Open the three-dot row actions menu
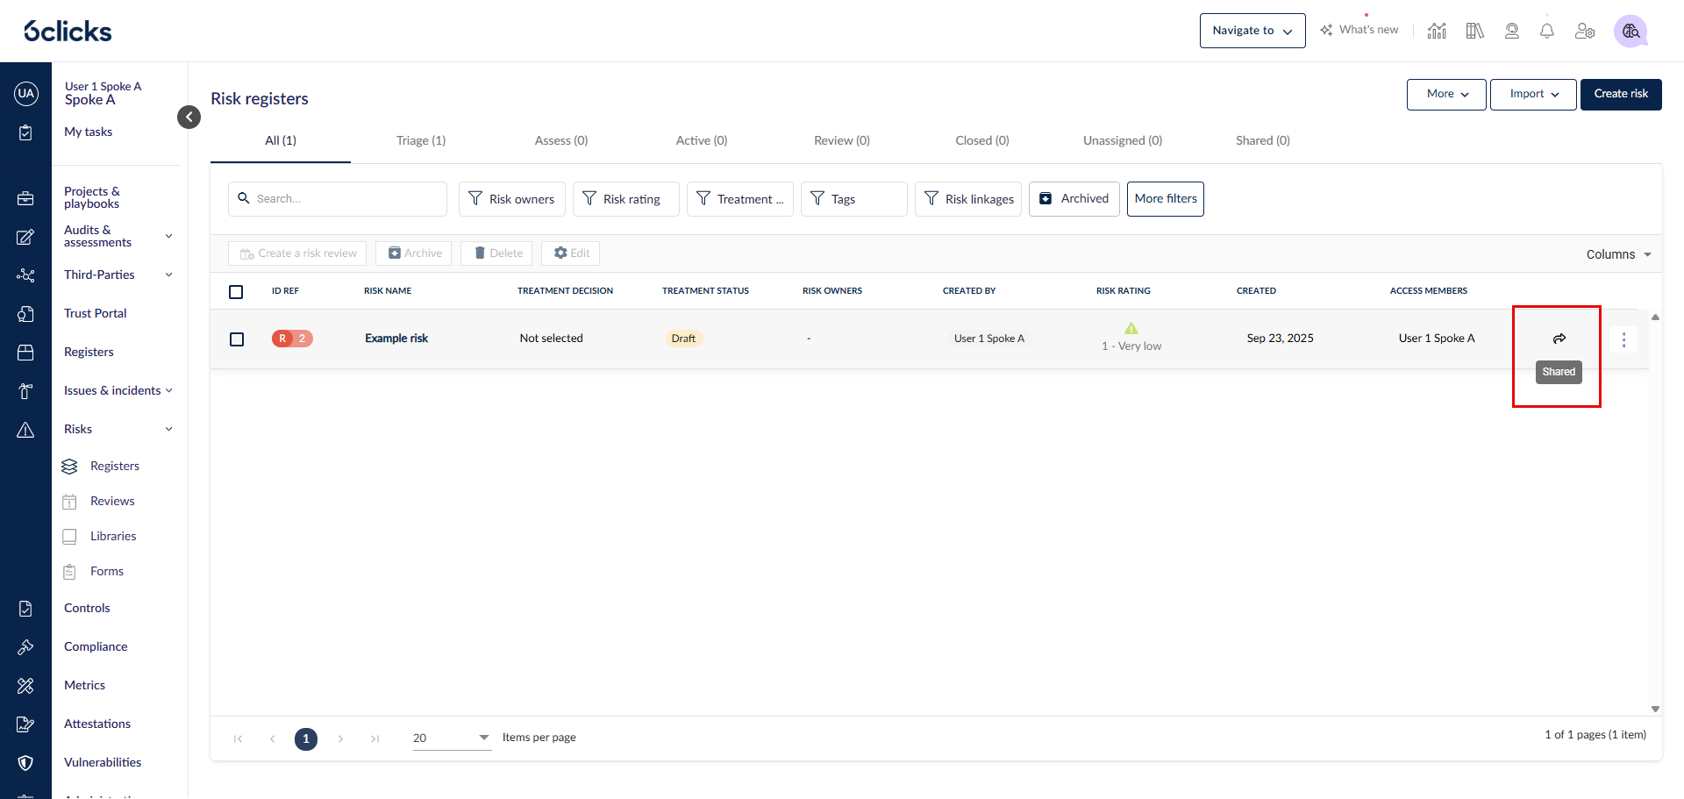The width and height of the screenshot is (1684, 799). click(x=1623, y=339)
